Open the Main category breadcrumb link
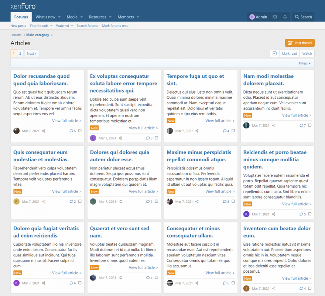The width and height of the screenshot is (325, 296). pyautogui.click(x=38, y=35)
